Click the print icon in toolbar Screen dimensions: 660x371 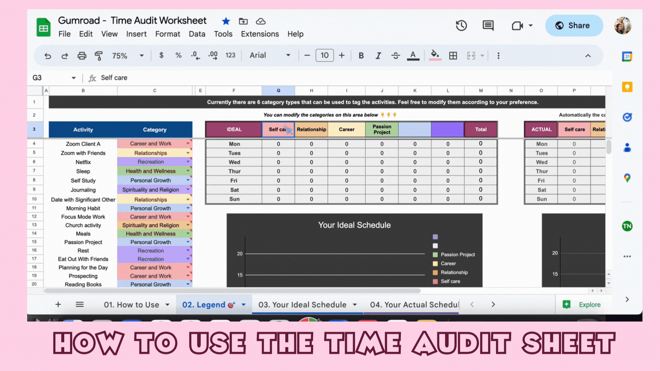[x=82, y=56]
